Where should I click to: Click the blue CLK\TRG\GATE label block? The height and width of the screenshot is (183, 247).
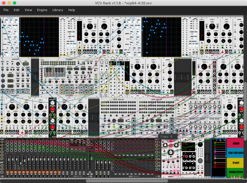(x=236, y=153)
